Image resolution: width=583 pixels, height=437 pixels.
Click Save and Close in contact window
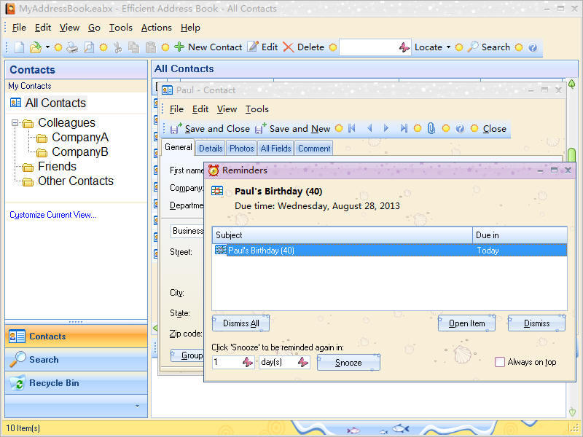coord(210,129)
